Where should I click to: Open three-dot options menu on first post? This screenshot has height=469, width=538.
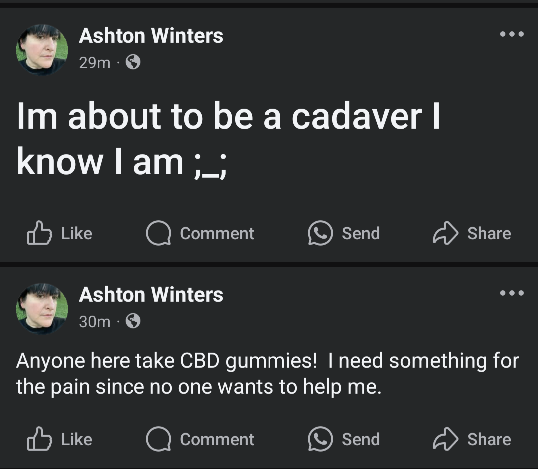click(x=512, y=34)
